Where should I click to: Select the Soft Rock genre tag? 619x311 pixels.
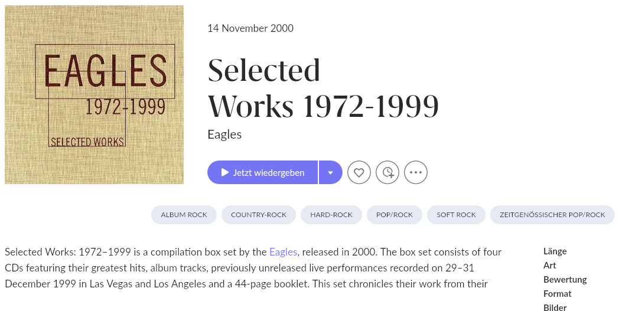[x=456, y=215]
